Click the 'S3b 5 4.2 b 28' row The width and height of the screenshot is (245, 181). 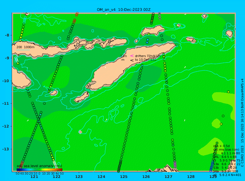click(225, 168)
